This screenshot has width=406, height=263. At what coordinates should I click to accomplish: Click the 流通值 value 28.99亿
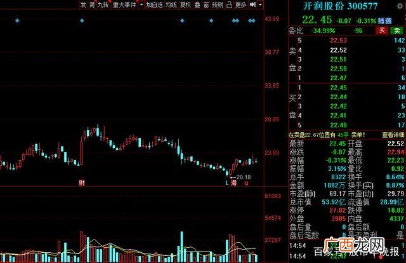click(392, 202)
